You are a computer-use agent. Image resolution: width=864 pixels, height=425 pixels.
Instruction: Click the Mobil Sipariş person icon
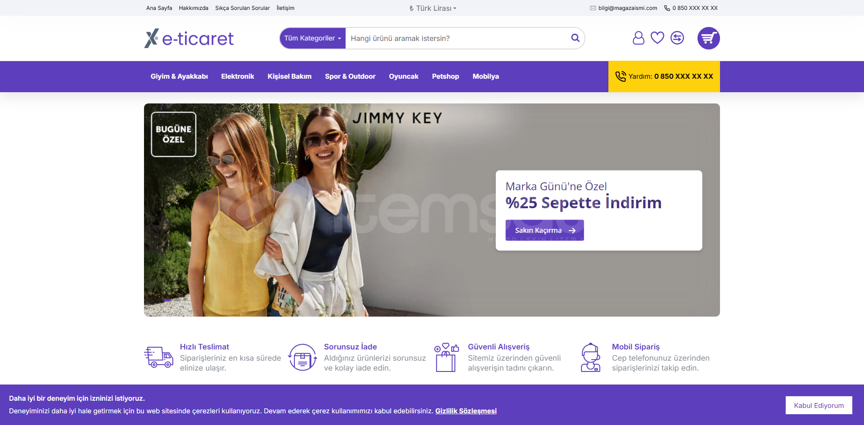[590, 357]
